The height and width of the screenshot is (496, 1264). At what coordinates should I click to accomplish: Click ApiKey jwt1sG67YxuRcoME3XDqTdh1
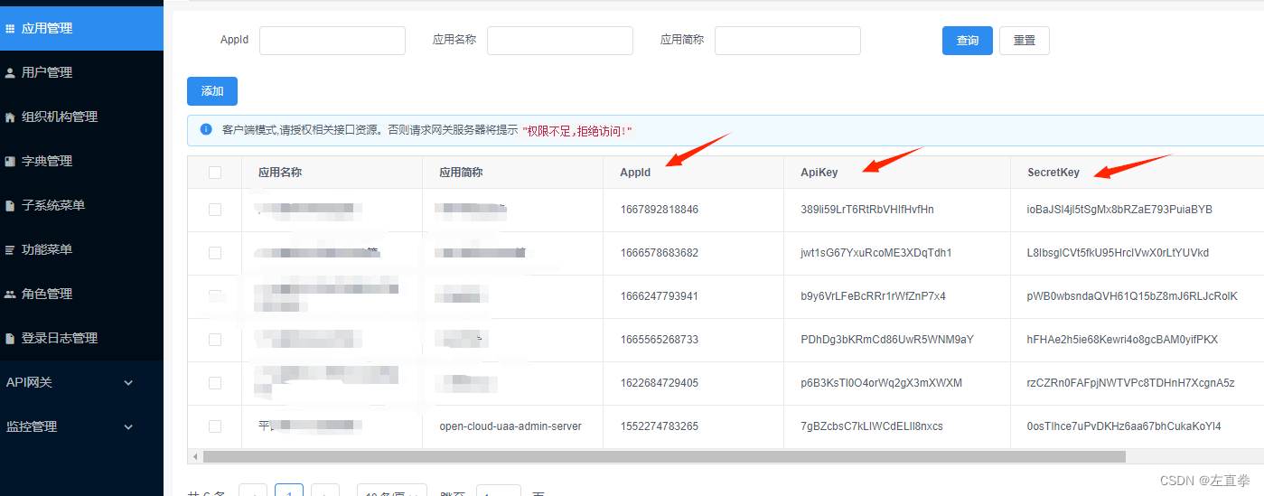(876, 253)
